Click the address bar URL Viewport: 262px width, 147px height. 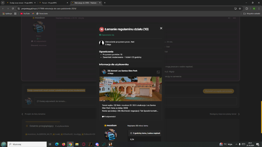(49, 9)
